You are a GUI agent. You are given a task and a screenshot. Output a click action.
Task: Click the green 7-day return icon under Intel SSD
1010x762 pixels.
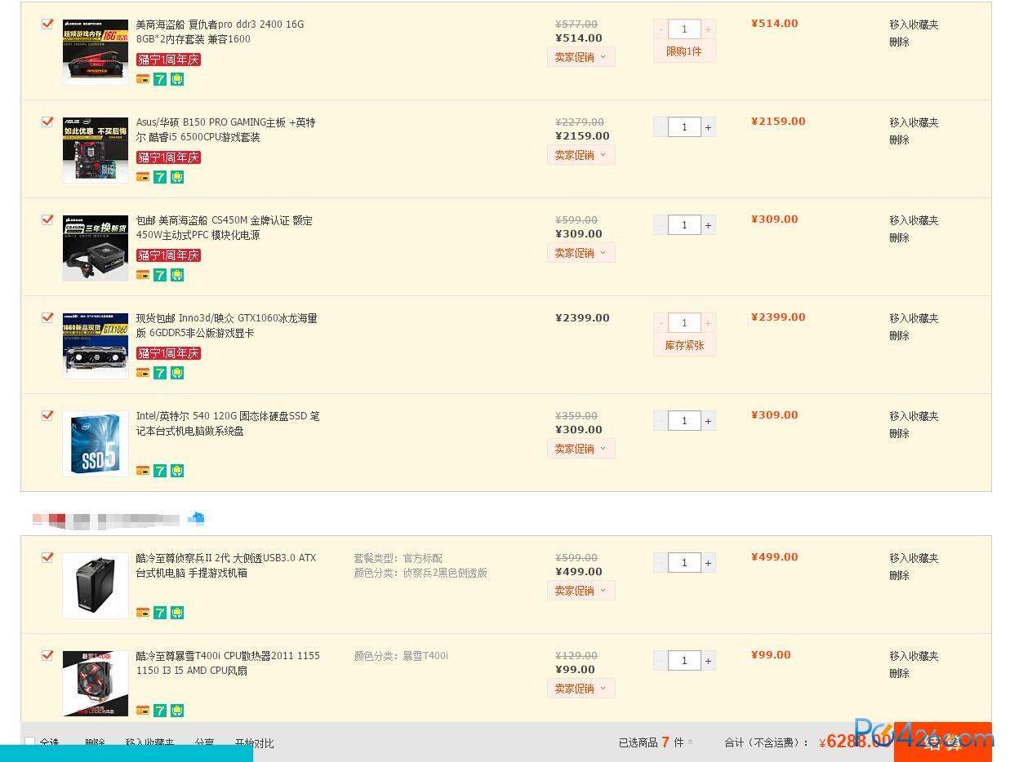(x=160, y=471)
